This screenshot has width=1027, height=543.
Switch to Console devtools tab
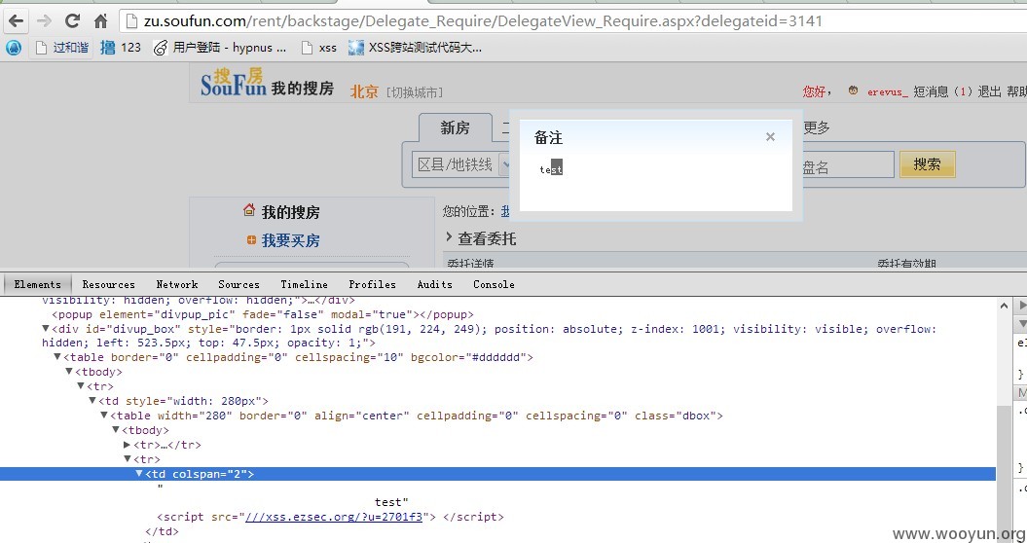click(x=494, y=284)
